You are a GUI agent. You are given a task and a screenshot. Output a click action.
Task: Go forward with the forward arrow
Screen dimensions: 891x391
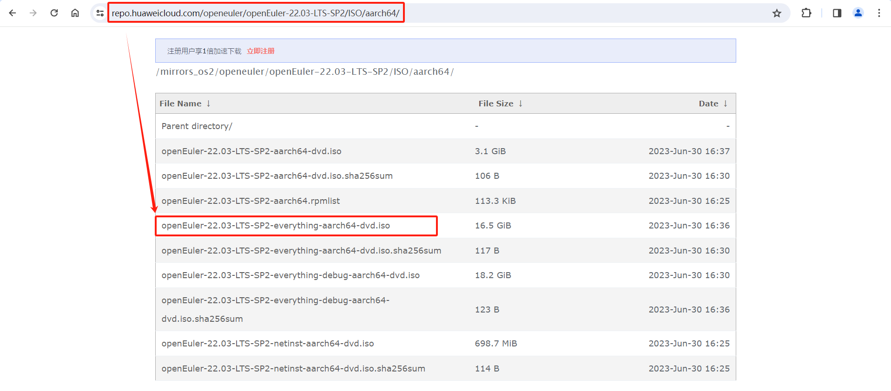point(33,13)
